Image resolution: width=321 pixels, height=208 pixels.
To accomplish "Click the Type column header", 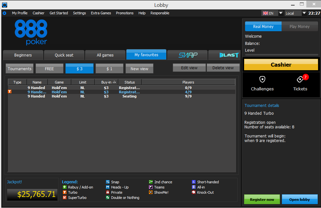I will click(17, 82).
